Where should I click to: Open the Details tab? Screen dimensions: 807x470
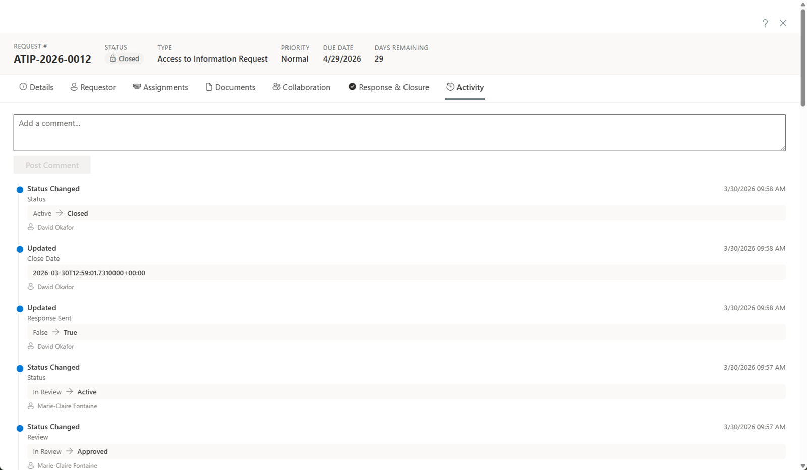(x=36, y=87)
